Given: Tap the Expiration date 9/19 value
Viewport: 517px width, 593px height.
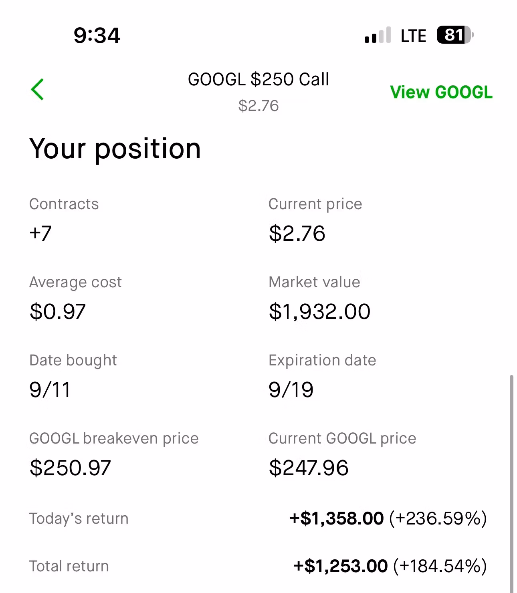Looking at the screenshot, I should [291, 389].
